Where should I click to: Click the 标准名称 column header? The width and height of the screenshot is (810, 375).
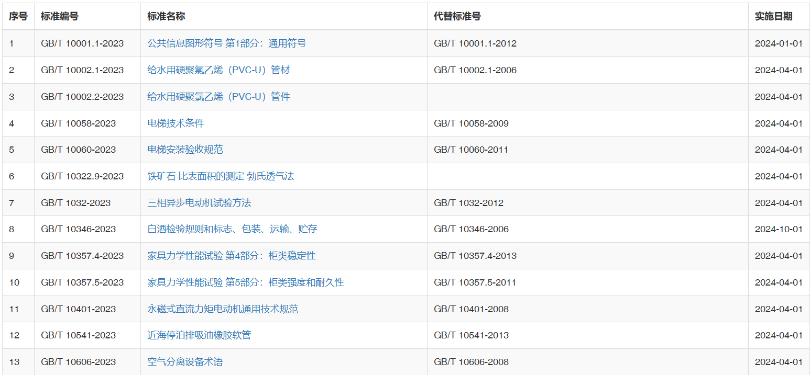click(x=166, y=16)
